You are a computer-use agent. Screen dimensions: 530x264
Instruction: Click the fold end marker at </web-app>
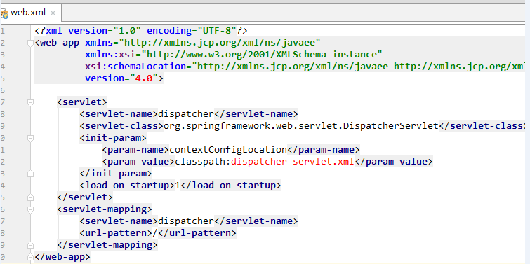(x=30, y=256)
